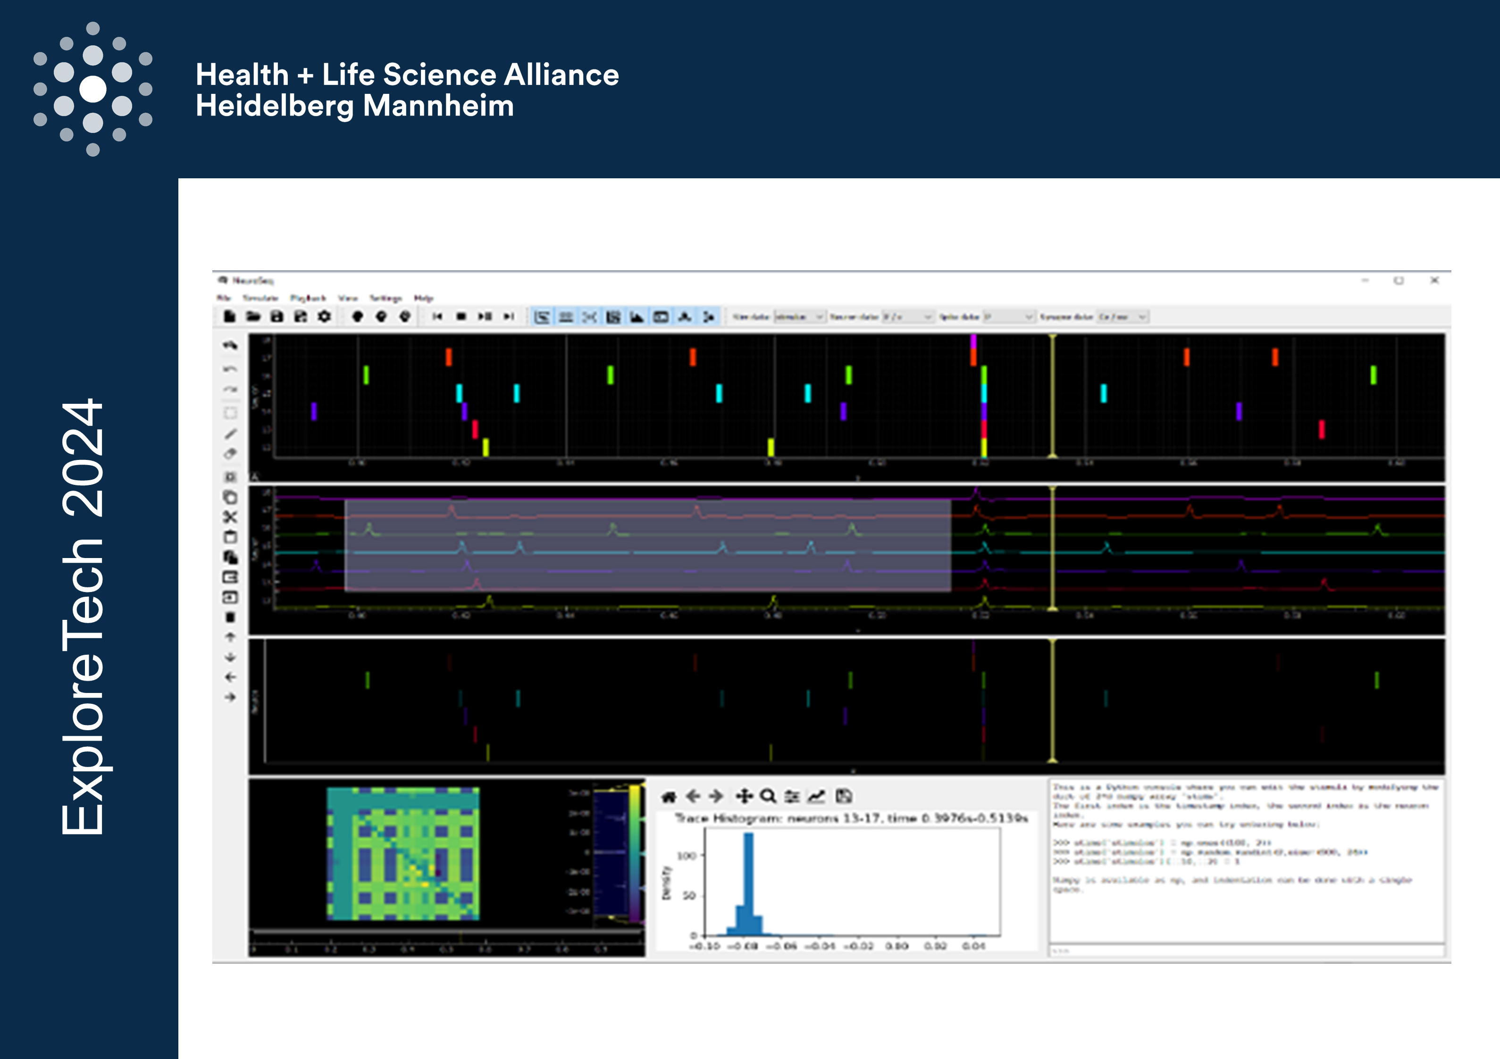The image size is (1500, 1059).
Task: Click the redo arrow in left toolbar
Action: [230, 389]
